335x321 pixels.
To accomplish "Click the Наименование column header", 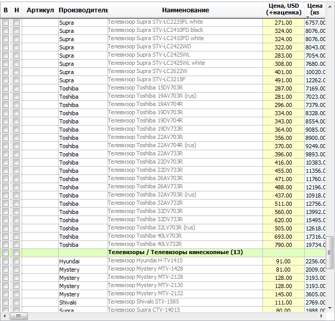I will [x=185, y=10].
